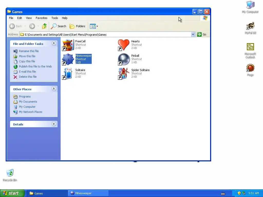Open the File menu

coord(11,18)
